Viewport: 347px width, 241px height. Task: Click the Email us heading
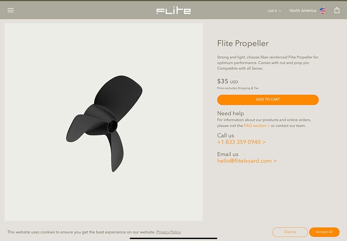[x=228, y=154]
